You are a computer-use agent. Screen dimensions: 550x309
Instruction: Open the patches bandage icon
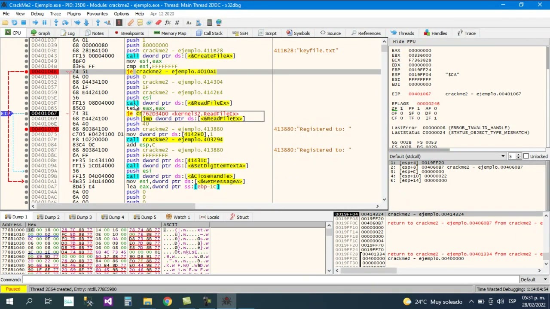point(131,22)
